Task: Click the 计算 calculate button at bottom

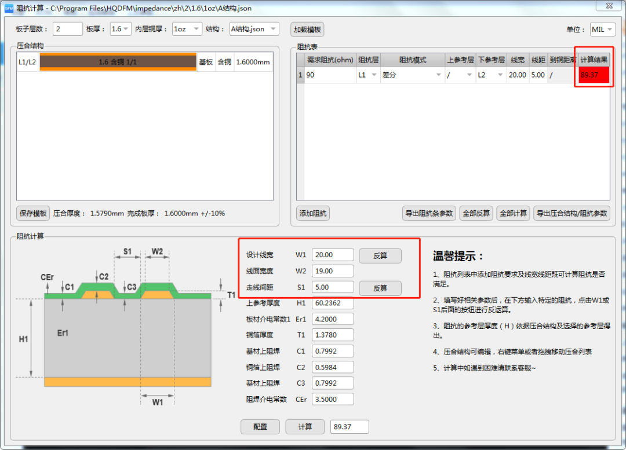Action: 305,426
